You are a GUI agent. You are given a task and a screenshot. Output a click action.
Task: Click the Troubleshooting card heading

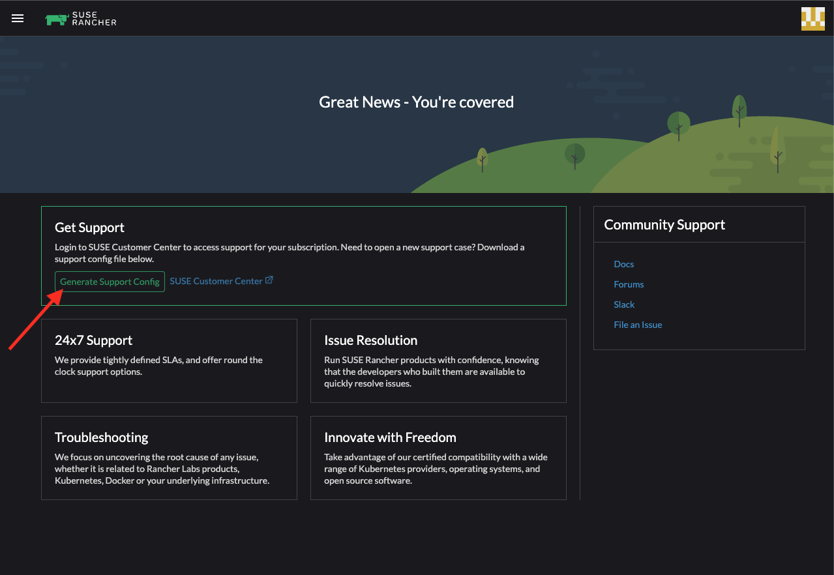click(x=101, y=437)
